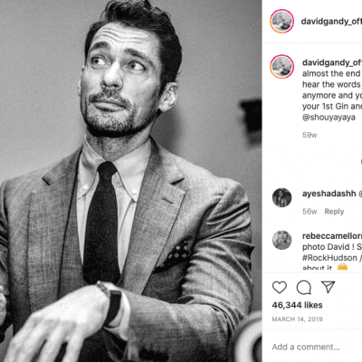
Task: Open the ayeshadashh username link
Action: (329, 194)
